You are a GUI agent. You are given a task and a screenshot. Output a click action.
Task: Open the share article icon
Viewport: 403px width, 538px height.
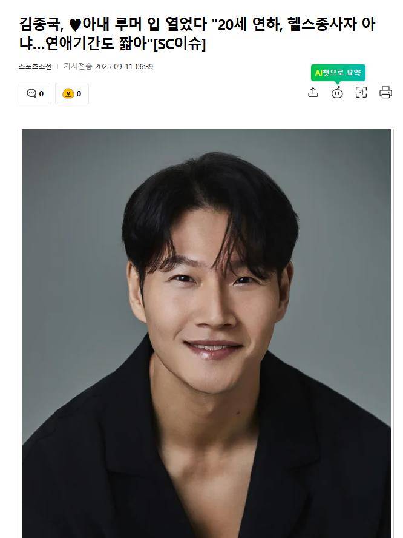pyautogui.click(x=313, y=92)
